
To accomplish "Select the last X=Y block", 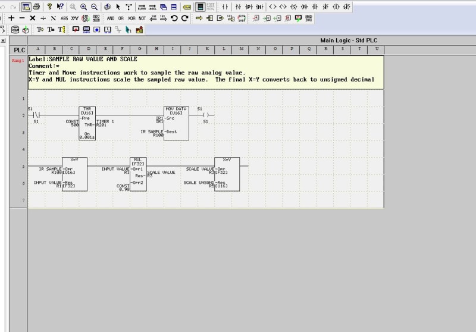I will pos(227,174).
